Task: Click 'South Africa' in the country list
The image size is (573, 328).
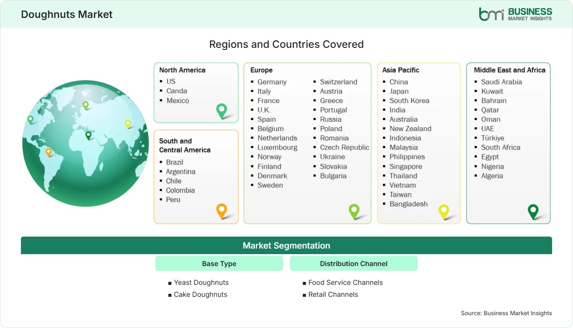Action: click(501, 147)
